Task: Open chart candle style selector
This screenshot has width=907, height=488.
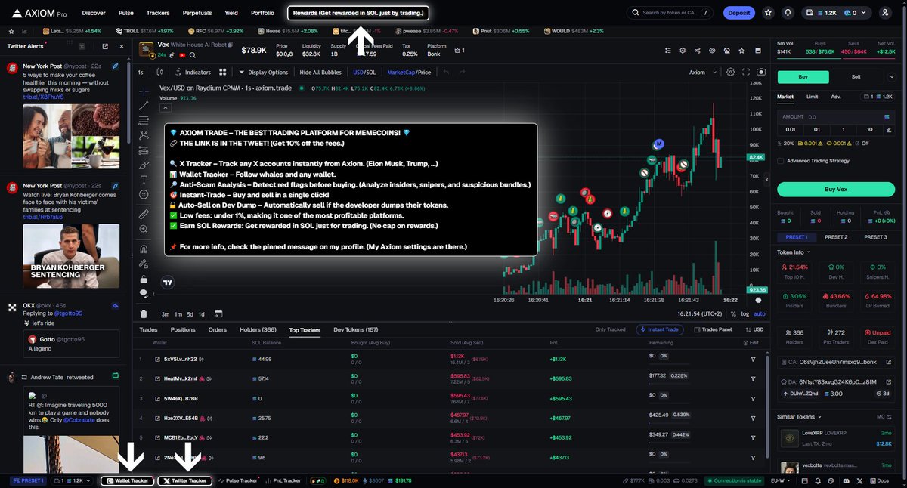Action: click(159, 73)
